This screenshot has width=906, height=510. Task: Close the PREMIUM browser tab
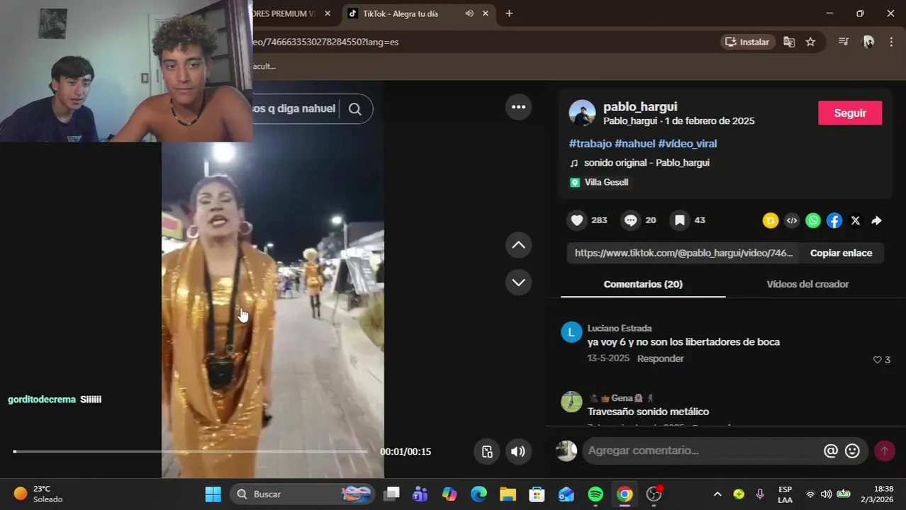pyautogui.click(x=328, y=13)
